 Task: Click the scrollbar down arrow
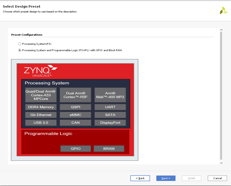pyautogui.click(x=221, y=163)
